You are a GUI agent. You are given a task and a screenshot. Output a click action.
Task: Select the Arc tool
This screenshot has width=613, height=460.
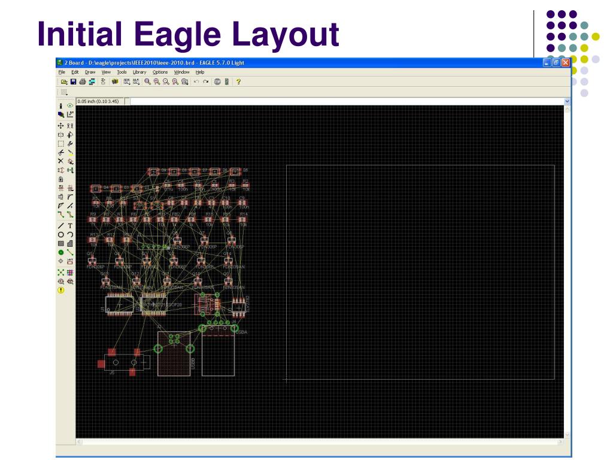[x=70, y=235]
